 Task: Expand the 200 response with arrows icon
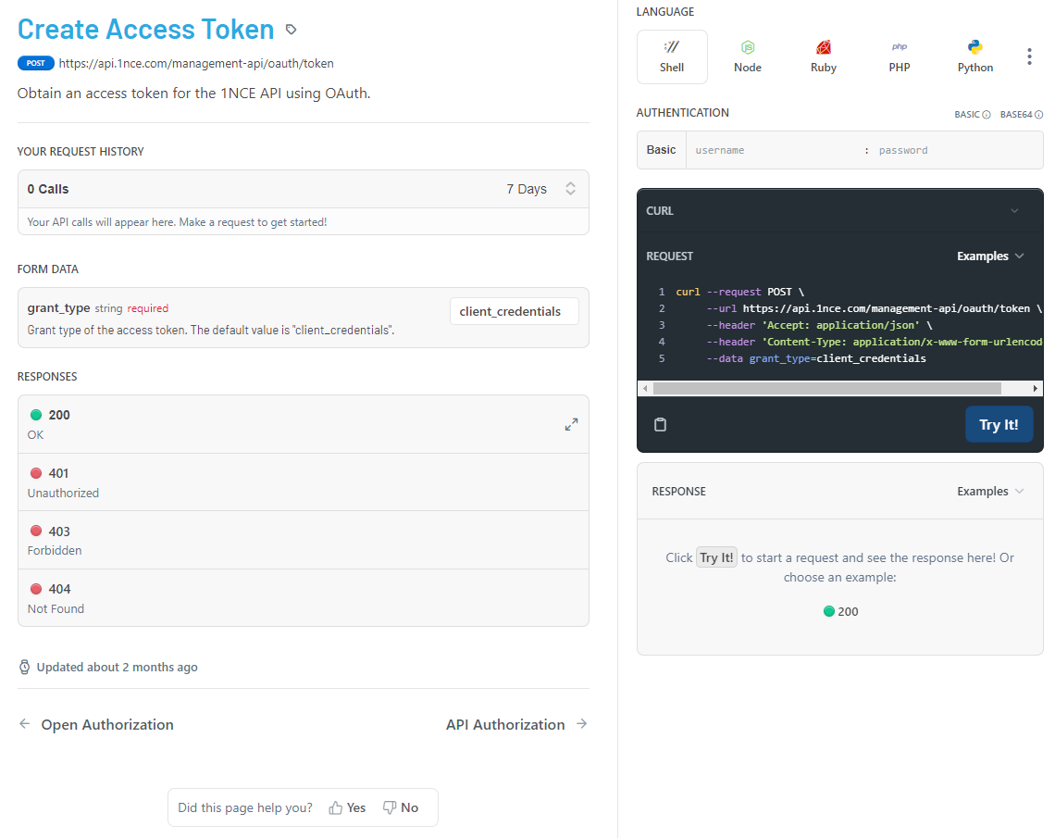point(571,425)
